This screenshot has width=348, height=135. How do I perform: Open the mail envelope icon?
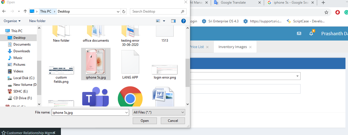(299, 34)
